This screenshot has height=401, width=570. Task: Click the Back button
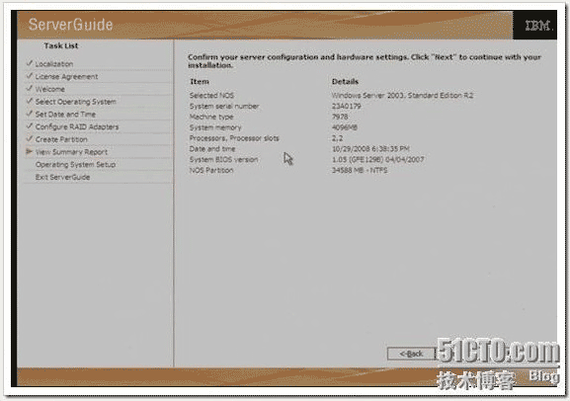click(411, 354)
